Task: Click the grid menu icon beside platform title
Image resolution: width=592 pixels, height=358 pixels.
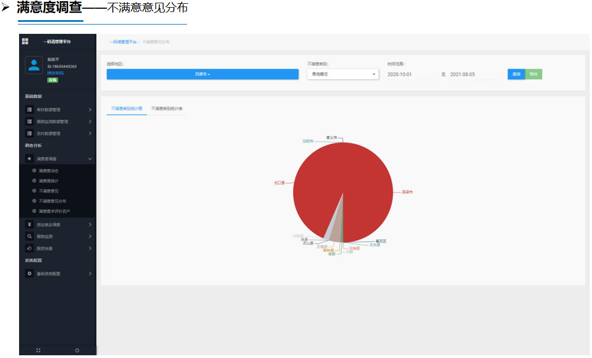Action: (x=25, y=41)
